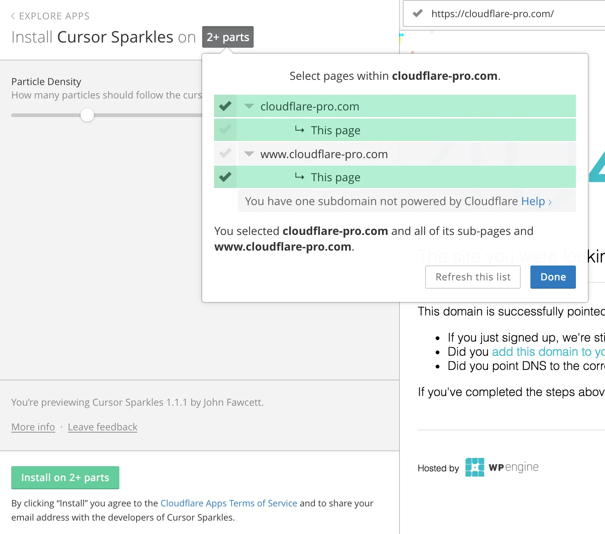Click sub-page arrow icon under cloudflare-pro.com
The height and width of the screenshot is (534, 605).
pos(300,129)
